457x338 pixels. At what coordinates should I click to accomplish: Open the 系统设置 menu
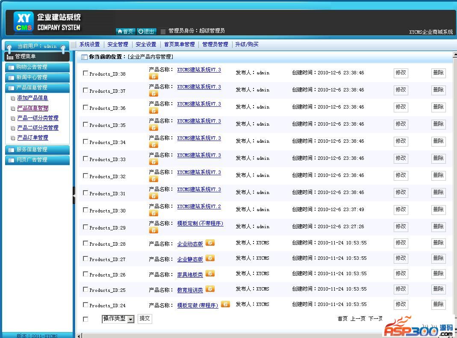[89, 44]
